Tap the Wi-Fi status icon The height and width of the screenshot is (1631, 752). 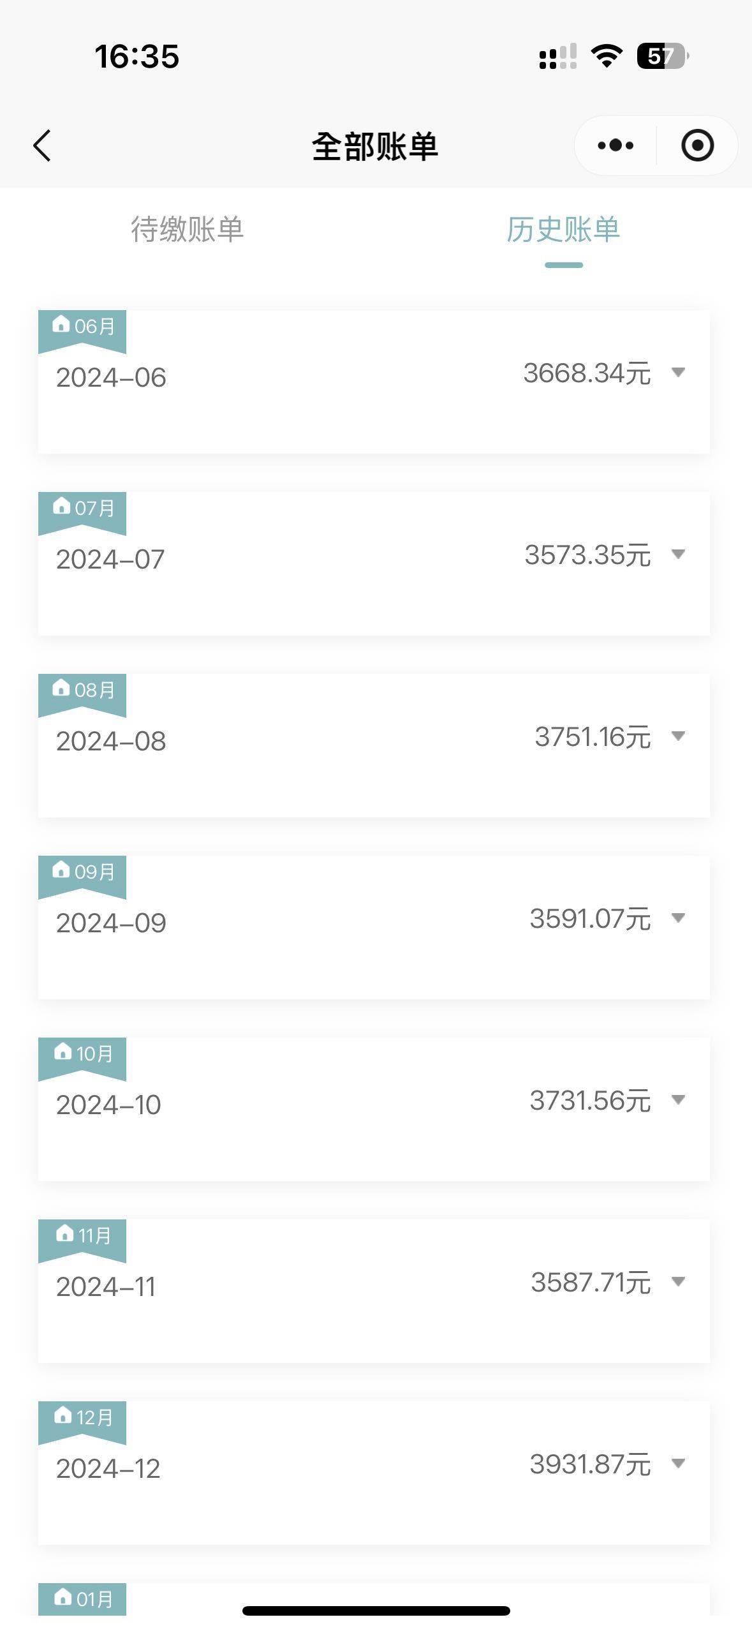point(607,56)
